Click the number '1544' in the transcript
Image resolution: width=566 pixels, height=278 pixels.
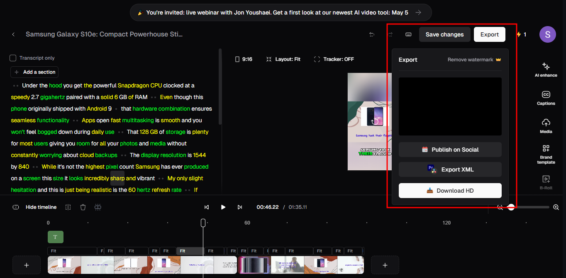200,155
